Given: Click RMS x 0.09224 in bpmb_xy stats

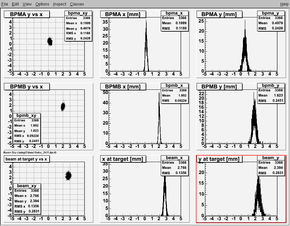Looking at the screenshot, I should click(27, 136).
